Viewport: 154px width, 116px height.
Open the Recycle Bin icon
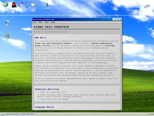7,37
